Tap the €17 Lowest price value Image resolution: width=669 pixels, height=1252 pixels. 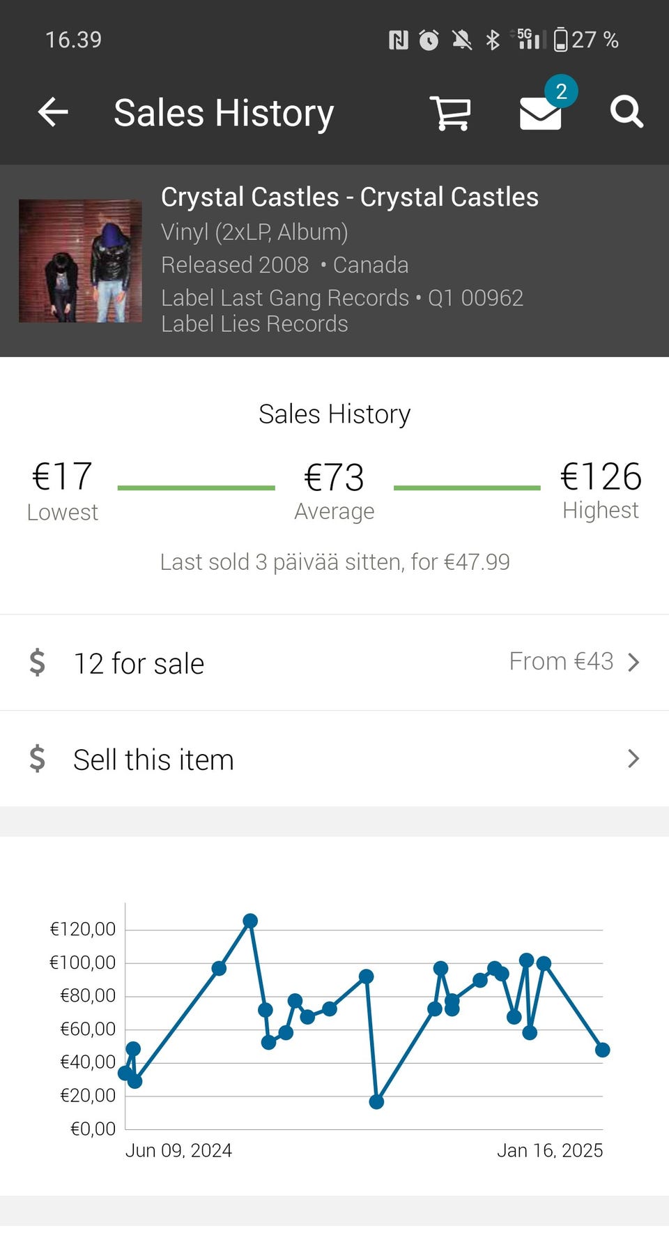[x=62, y=477]
